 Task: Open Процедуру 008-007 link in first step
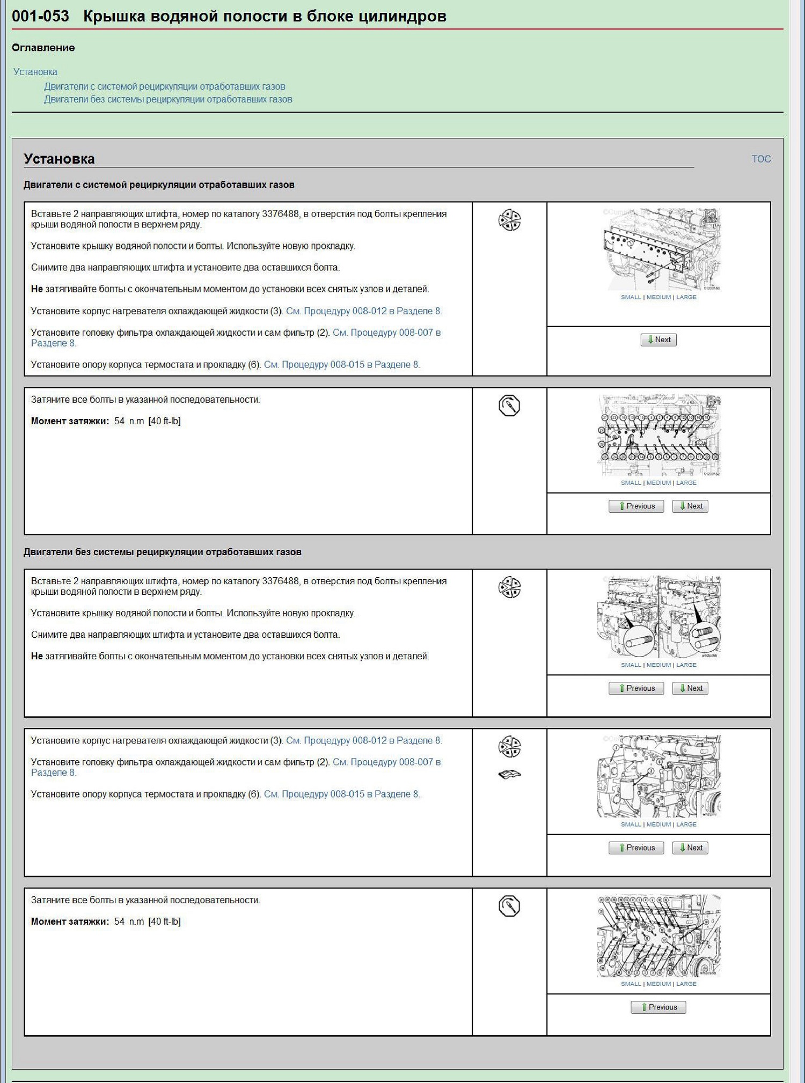236,338
